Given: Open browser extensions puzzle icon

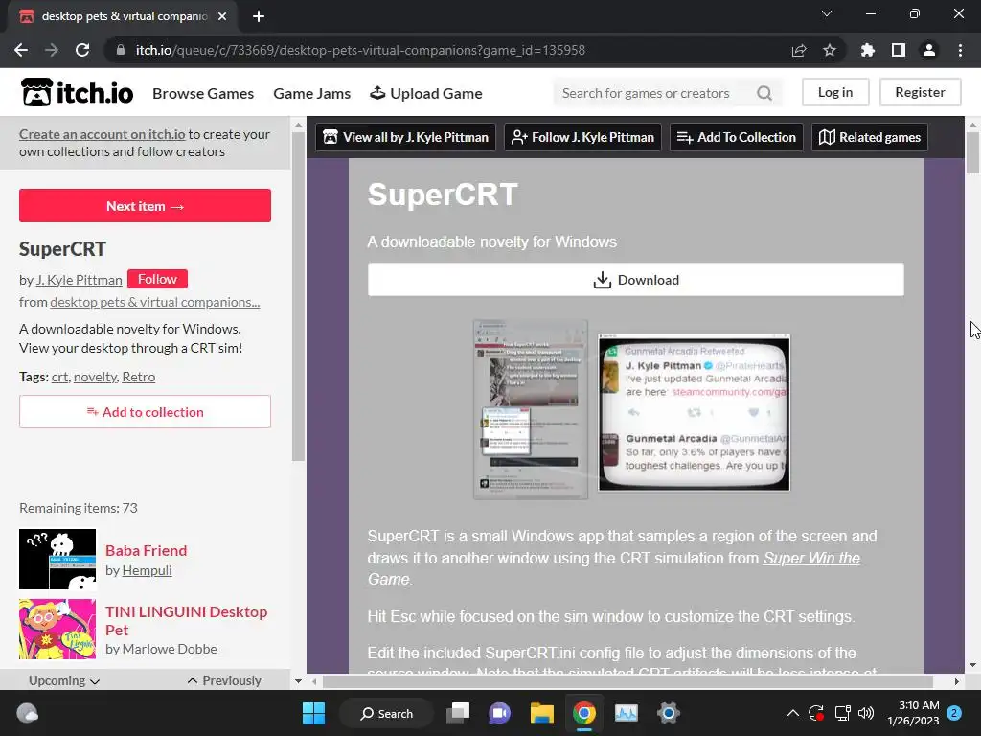Looking at the screenshot, I should [x=868, y=50].
